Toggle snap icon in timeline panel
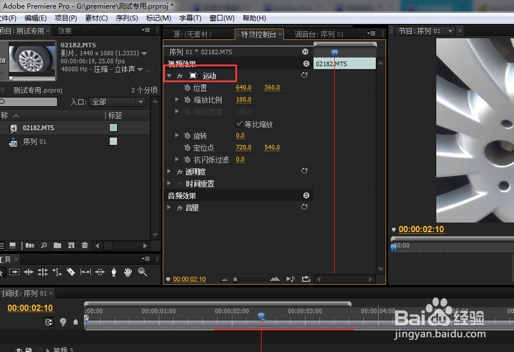 [49, 322]
